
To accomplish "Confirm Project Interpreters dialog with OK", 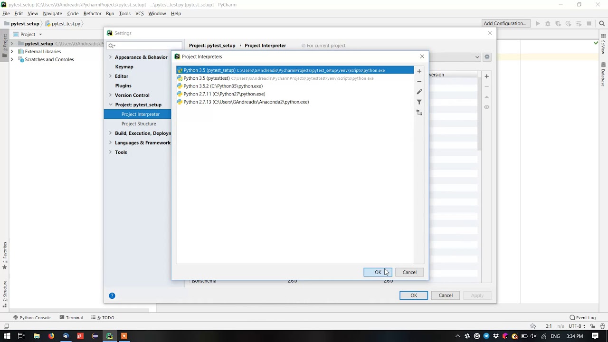I will coord(378,272).
